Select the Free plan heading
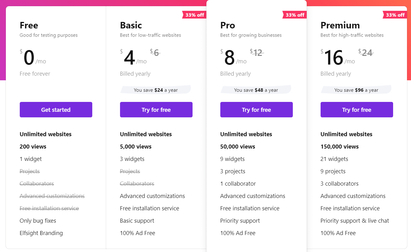The image size is (411, 252). 29,25
